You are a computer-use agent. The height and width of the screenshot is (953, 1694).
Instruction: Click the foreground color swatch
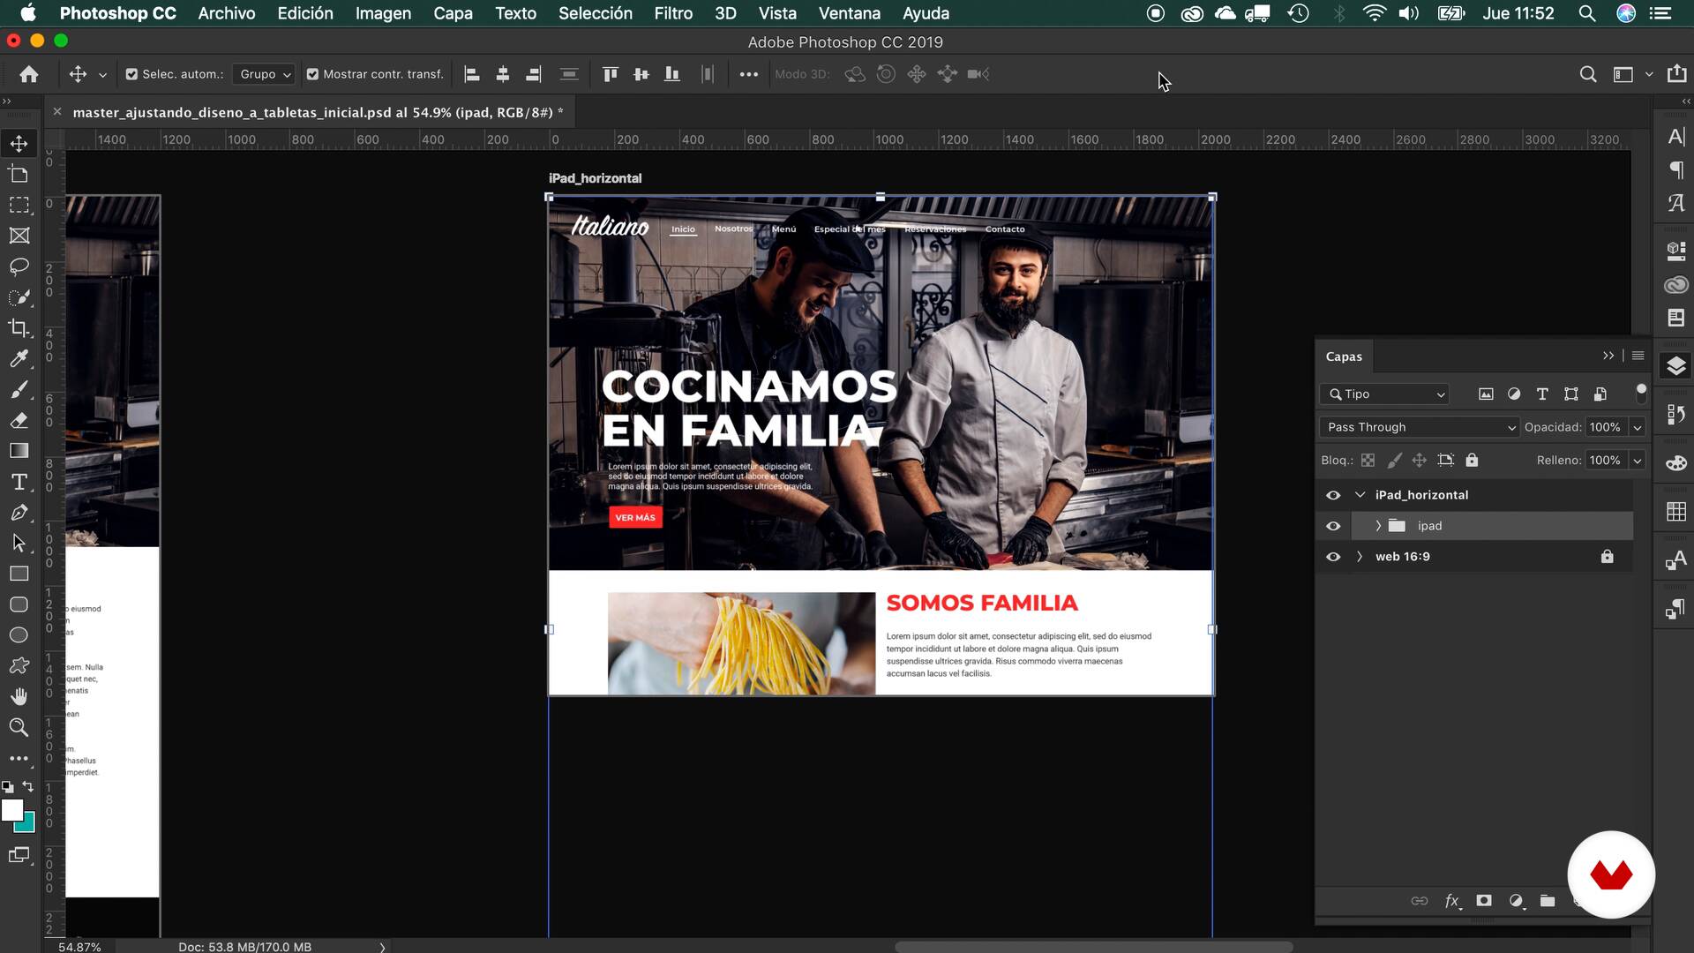pyautogui.click(x=12, y=810)
